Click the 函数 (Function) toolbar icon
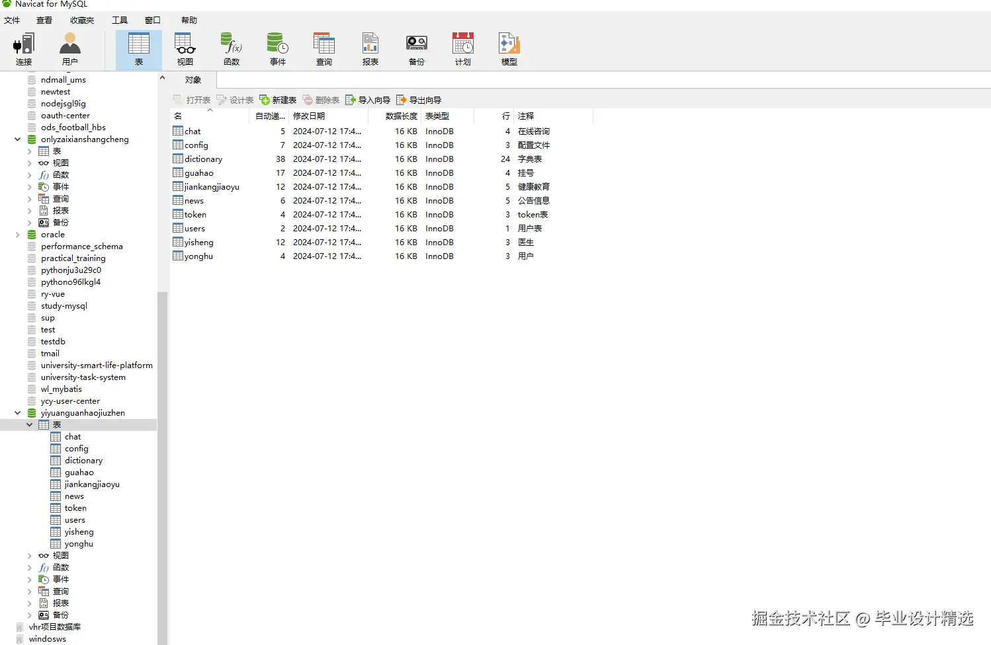Screen dimensions: 991x645 [232, 50]
